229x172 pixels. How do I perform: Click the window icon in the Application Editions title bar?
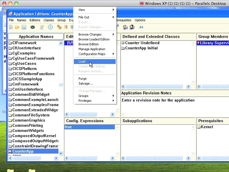click(10, 14)
